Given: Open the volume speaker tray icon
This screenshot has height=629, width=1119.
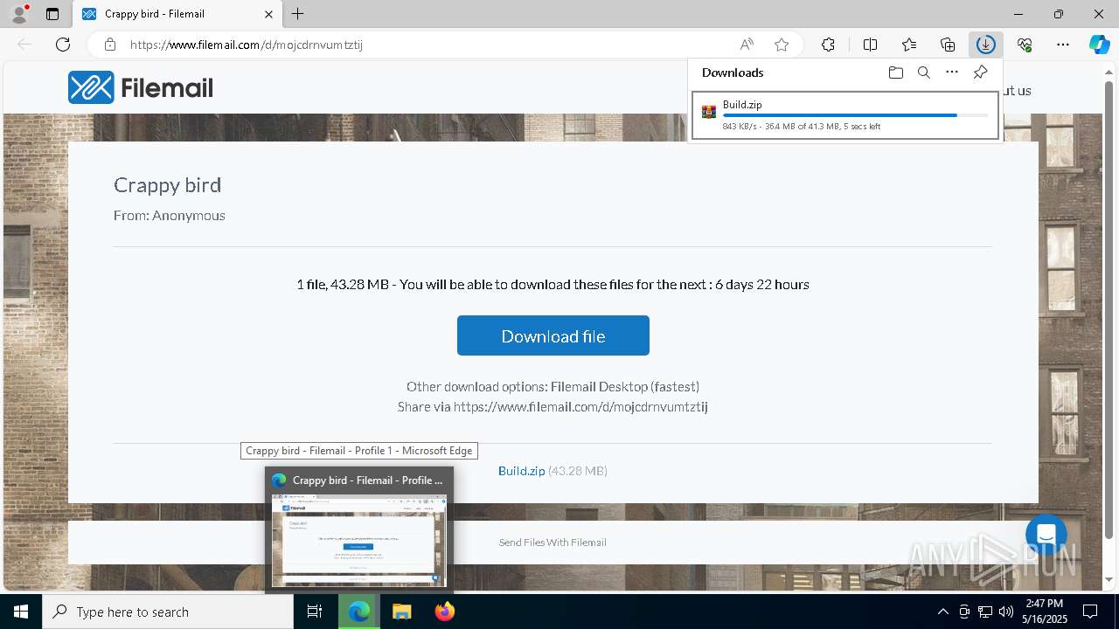Looking at the screenshot, I should (1006, 612).
